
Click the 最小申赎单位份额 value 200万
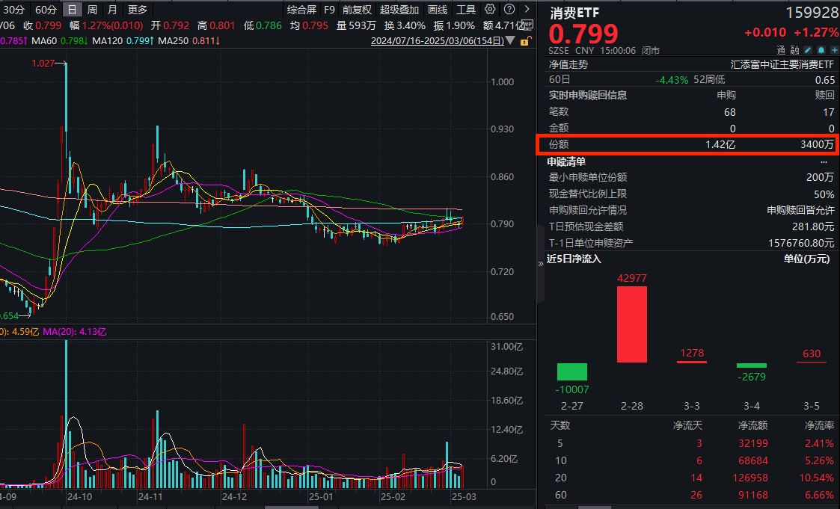click(821, 178)
